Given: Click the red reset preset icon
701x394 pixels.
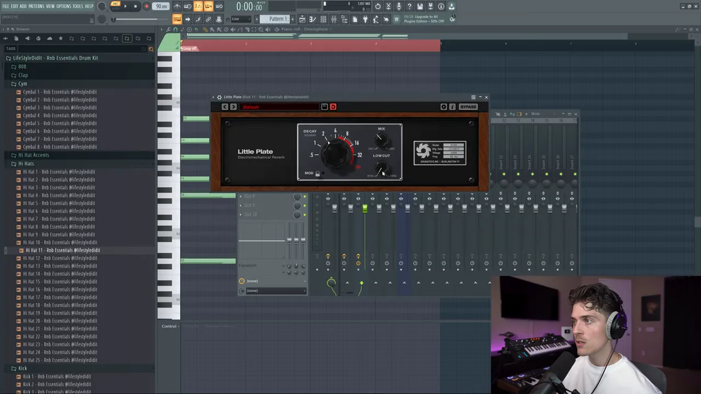Looking at the screenshot, I should (333, 107).
